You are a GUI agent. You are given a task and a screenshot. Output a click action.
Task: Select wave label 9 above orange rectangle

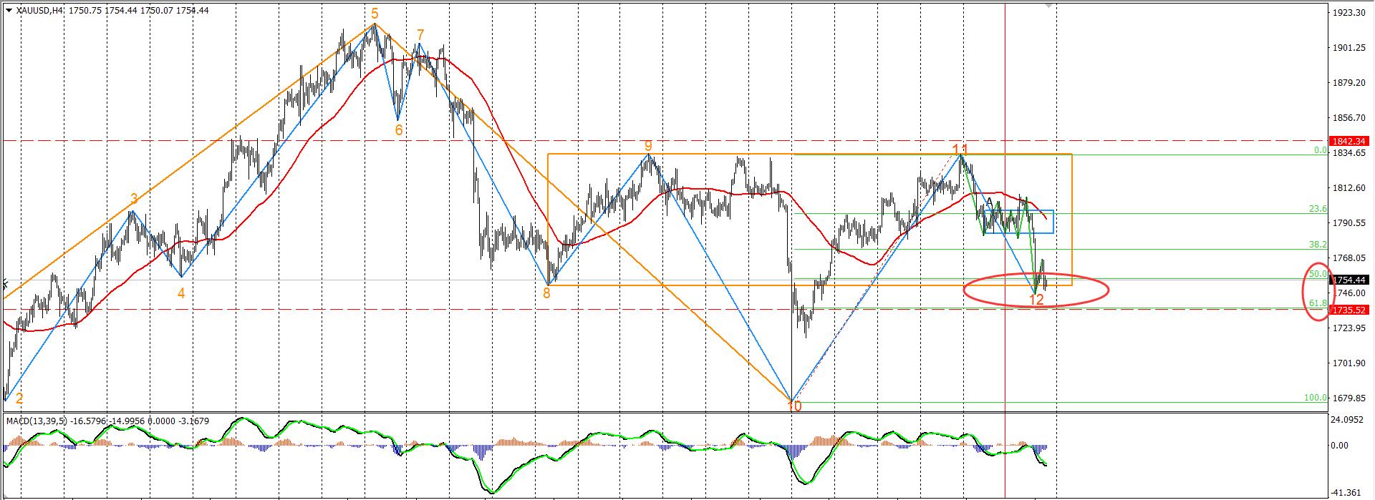pos(648,146)
